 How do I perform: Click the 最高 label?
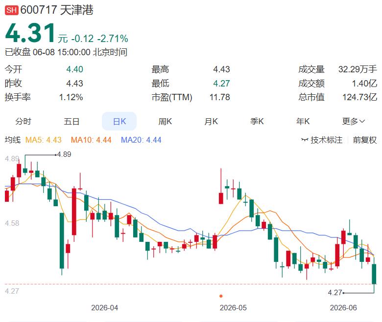point(160,69)
